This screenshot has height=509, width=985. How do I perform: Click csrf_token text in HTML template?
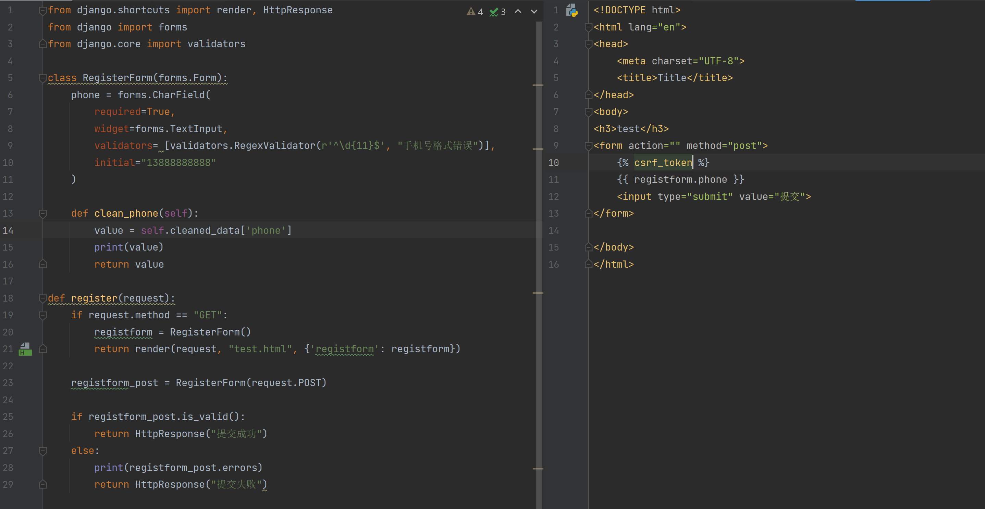click(663, 163)
